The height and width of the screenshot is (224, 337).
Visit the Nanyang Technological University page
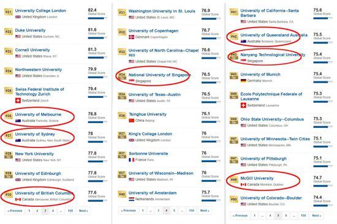coord(273,55)
